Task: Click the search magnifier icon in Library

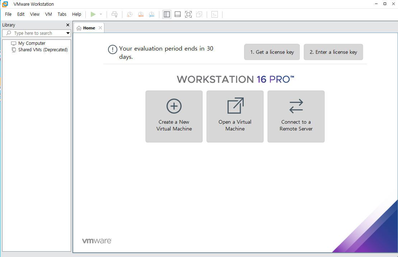Action: [9, 33]
